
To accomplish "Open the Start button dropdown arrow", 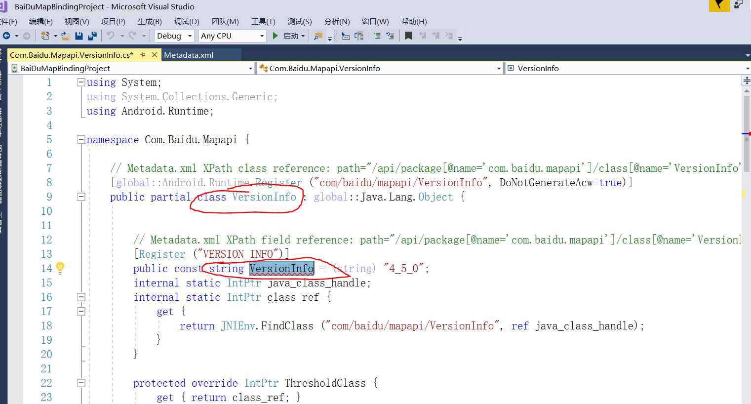I will [x=303, y=36].
